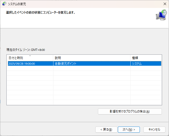
Task: Close the システムの復元 dialog window
Action: point(164,4)
